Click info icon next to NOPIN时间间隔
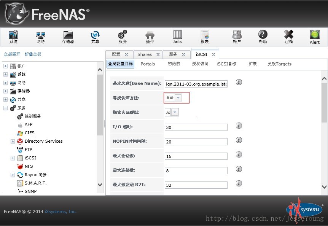328x226 pixels. point(239,140)
